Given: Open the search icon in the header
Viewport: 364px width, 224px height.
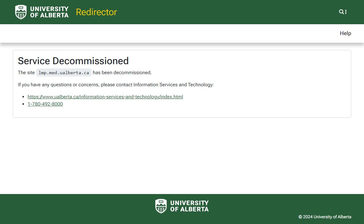Looking at the screenshot, I should [x=342, y=12].
